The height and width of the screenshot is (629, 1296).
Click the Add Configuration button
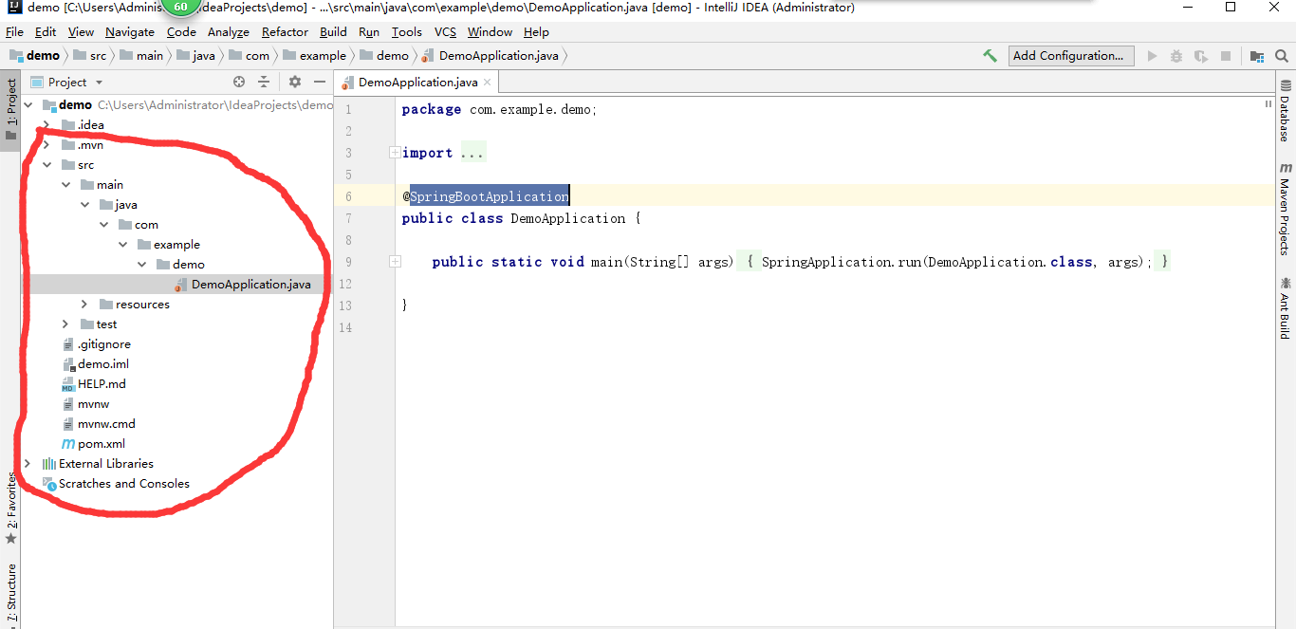[1070, 56]
